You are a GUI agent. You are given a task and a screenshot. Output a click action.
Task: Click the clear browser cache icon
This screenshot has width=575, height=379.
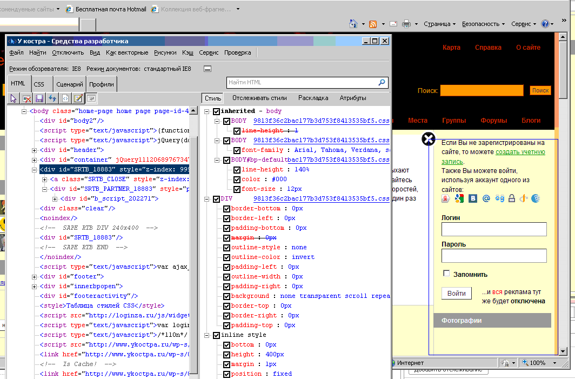(26, 98)
